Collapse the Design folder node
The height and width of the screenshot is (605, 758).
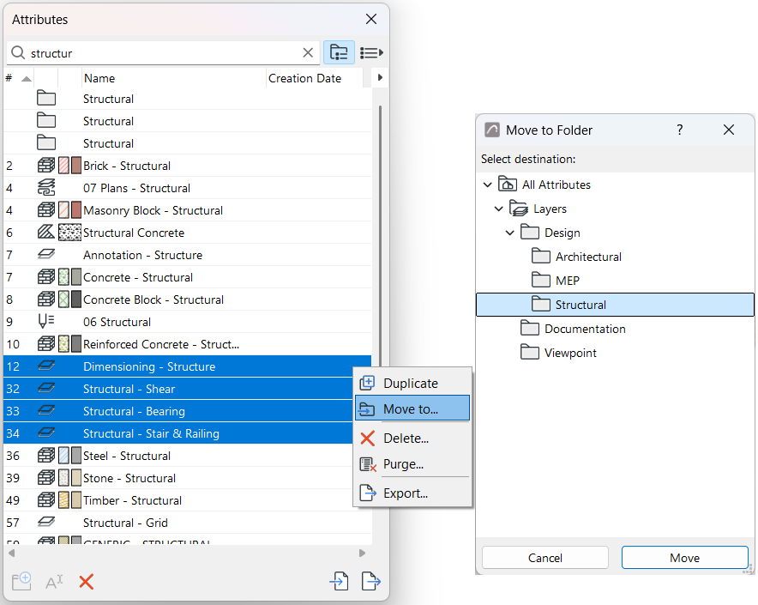click(510, 233)
